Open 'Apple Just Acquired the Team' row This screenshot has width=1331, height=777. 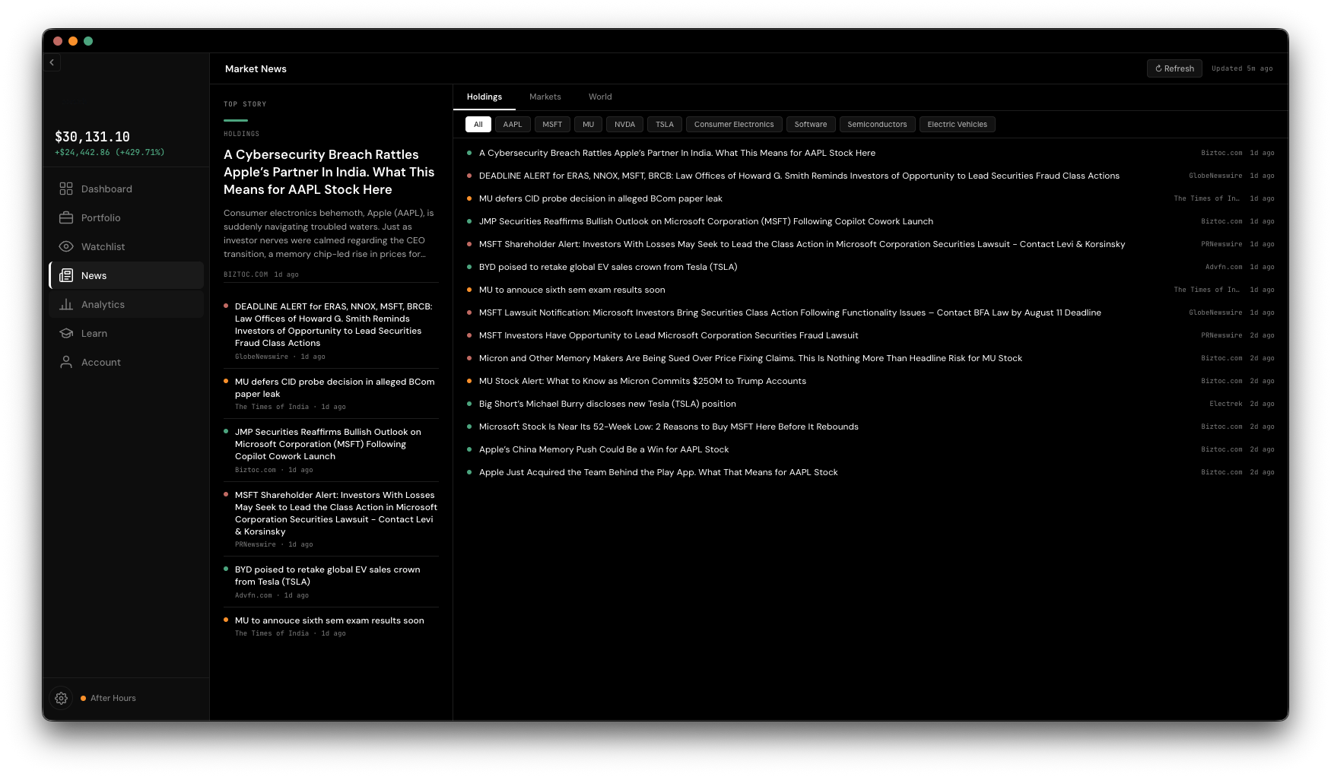click(x=870, y=472)
